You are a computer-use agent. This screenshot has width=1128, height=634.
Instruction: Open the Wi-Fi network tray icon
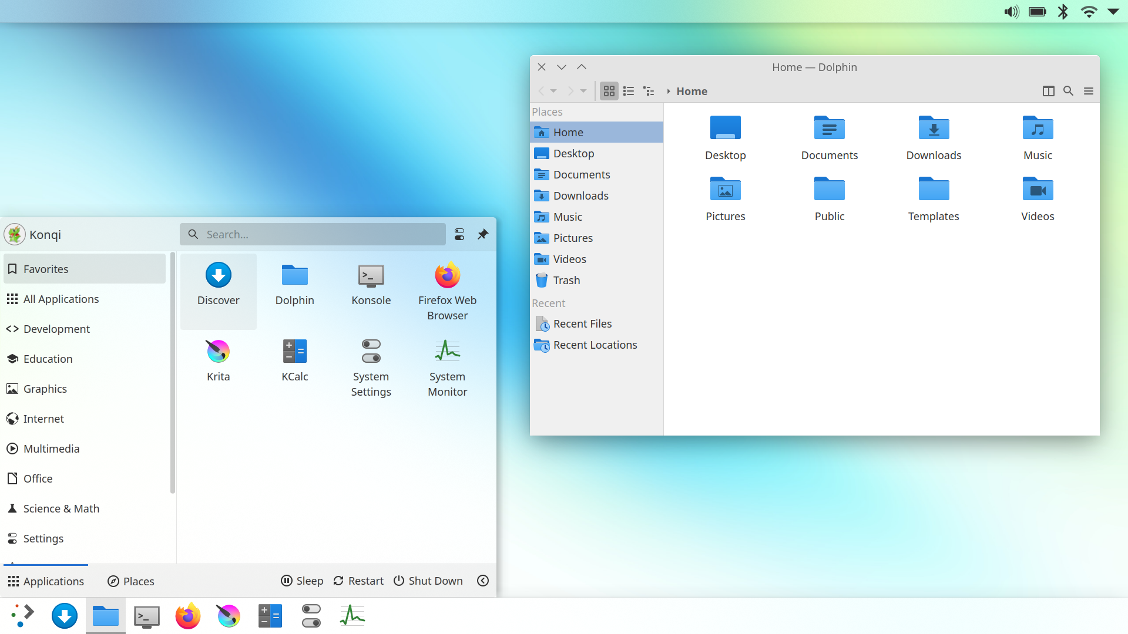1089,12
